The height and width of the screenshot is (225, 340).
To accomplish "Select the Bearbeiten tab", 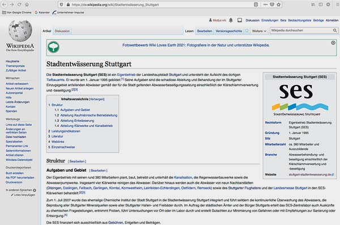I will point(205,31).
